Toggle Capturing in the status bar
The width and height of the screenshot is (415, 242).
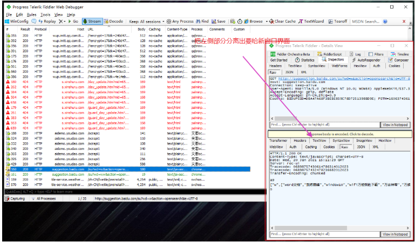coord(15,198)
